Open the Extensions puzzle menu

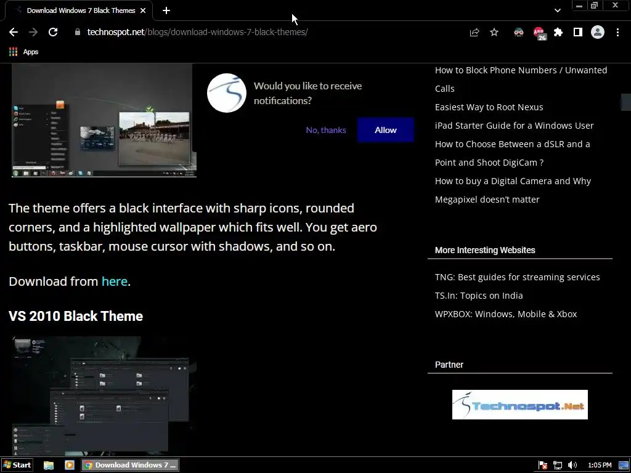pos(558,32)
